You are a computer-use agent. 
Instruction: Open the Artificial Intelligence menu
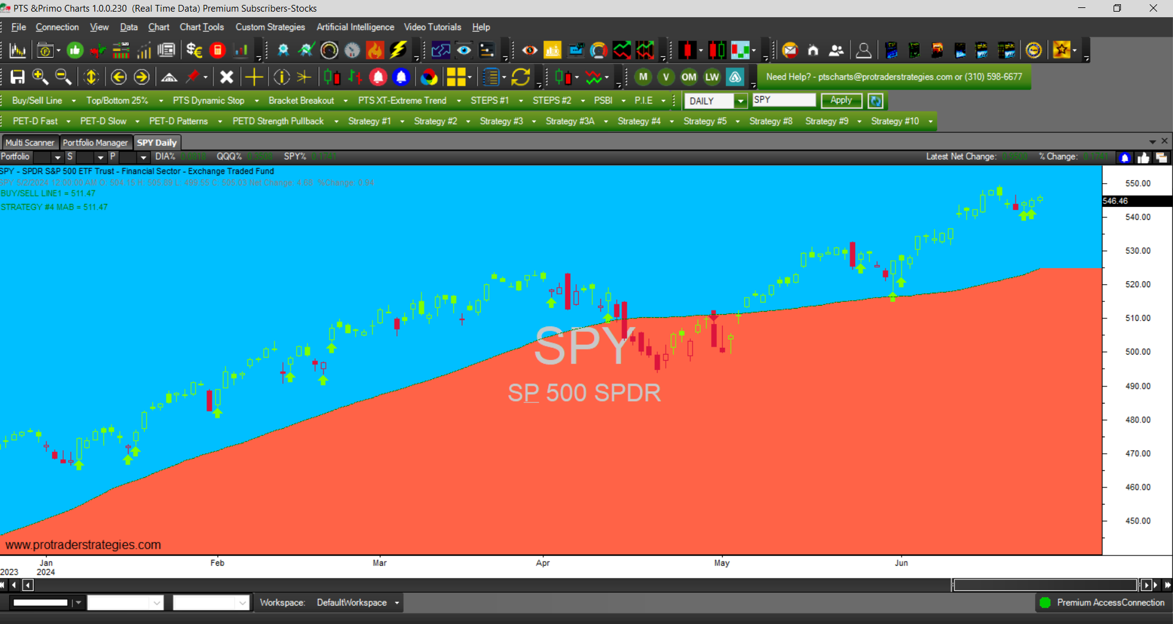pyautogui.click(x=355, y=27)
